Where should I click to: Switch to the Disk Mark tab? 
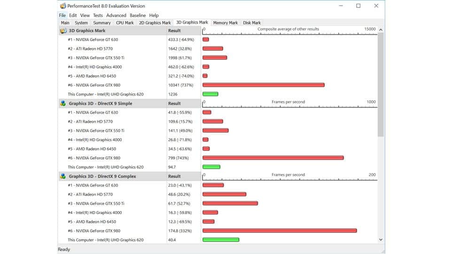[x=252, y=23]
